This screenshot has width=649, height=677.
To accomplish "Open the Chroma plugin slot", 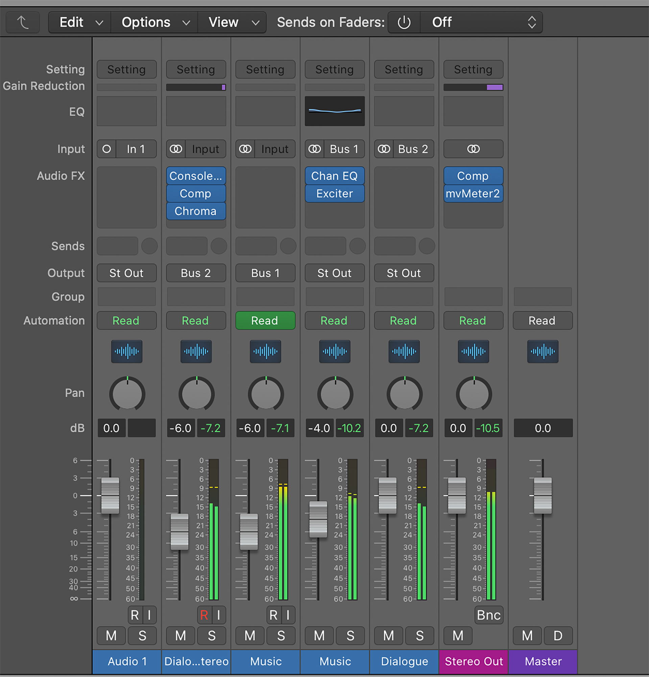I will 196,211.
